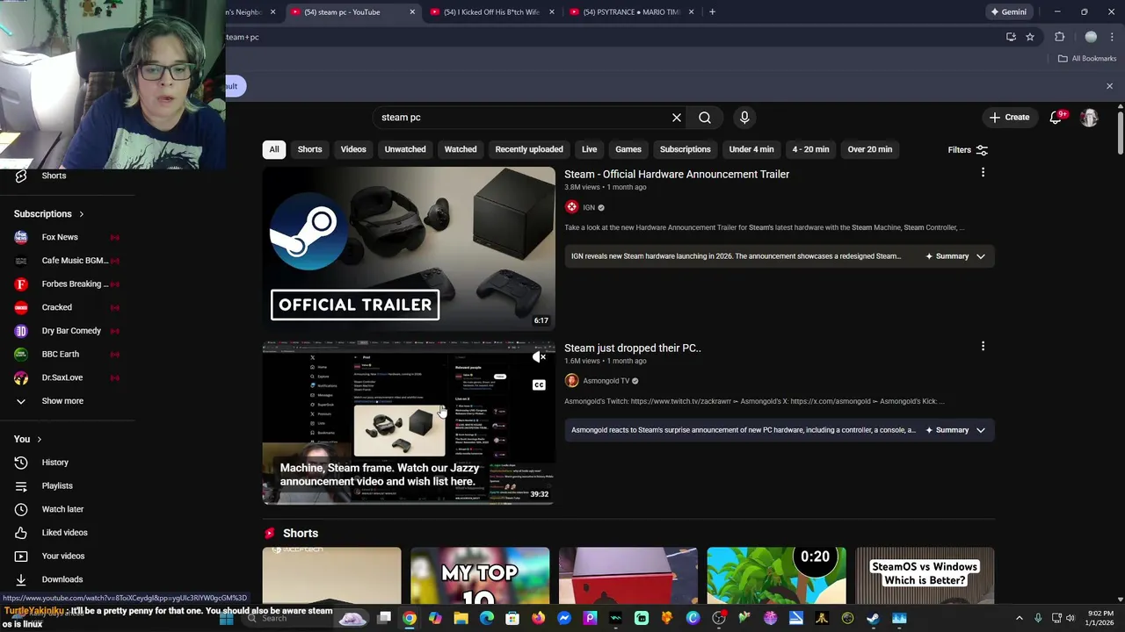Toggle closed captions on Asmongold video preview
Image resolution: width=1125 pixels, height=632 pixels.
click(x=539, y=384)
